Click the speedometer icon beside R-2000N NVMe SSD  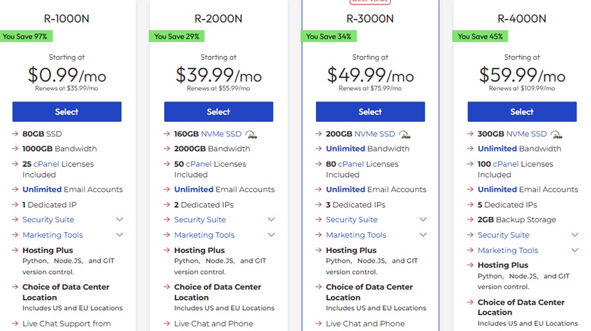pos(251,134)
